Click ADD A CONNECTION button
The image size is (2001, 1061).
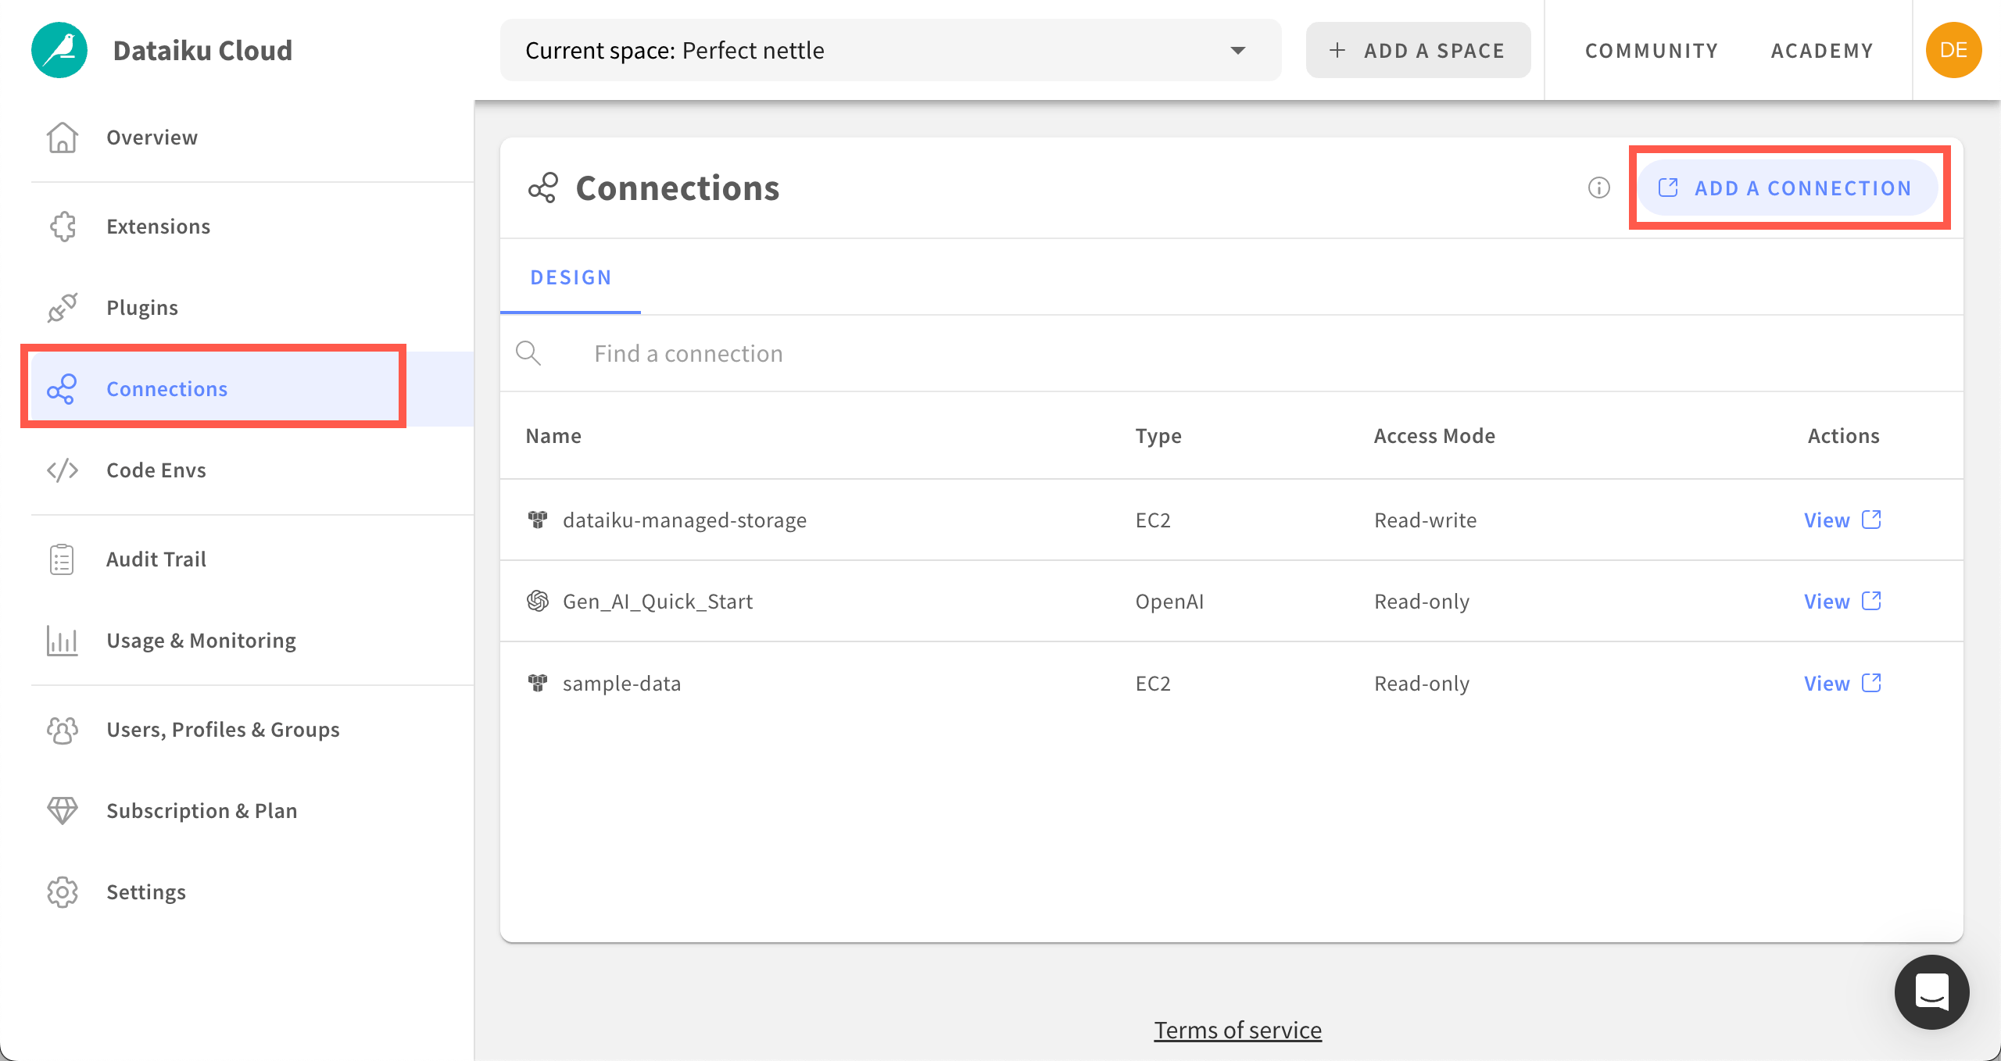(1789, 188)
